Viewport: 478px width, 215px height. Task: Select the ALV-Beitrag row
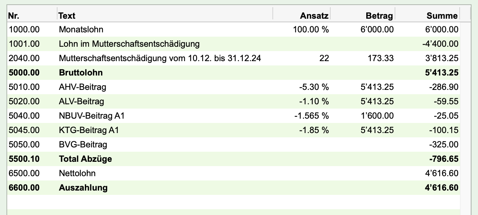click(x=233, y=101)
